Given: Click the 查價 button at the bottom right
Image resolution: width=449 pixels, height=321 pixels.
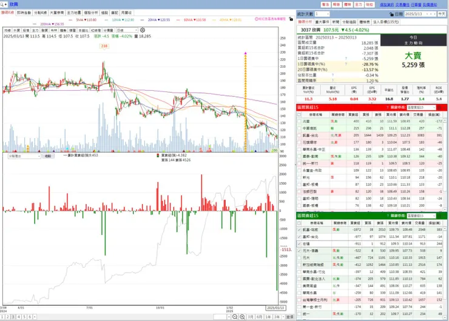Looking at the screenshot, I should click(290, 317).
